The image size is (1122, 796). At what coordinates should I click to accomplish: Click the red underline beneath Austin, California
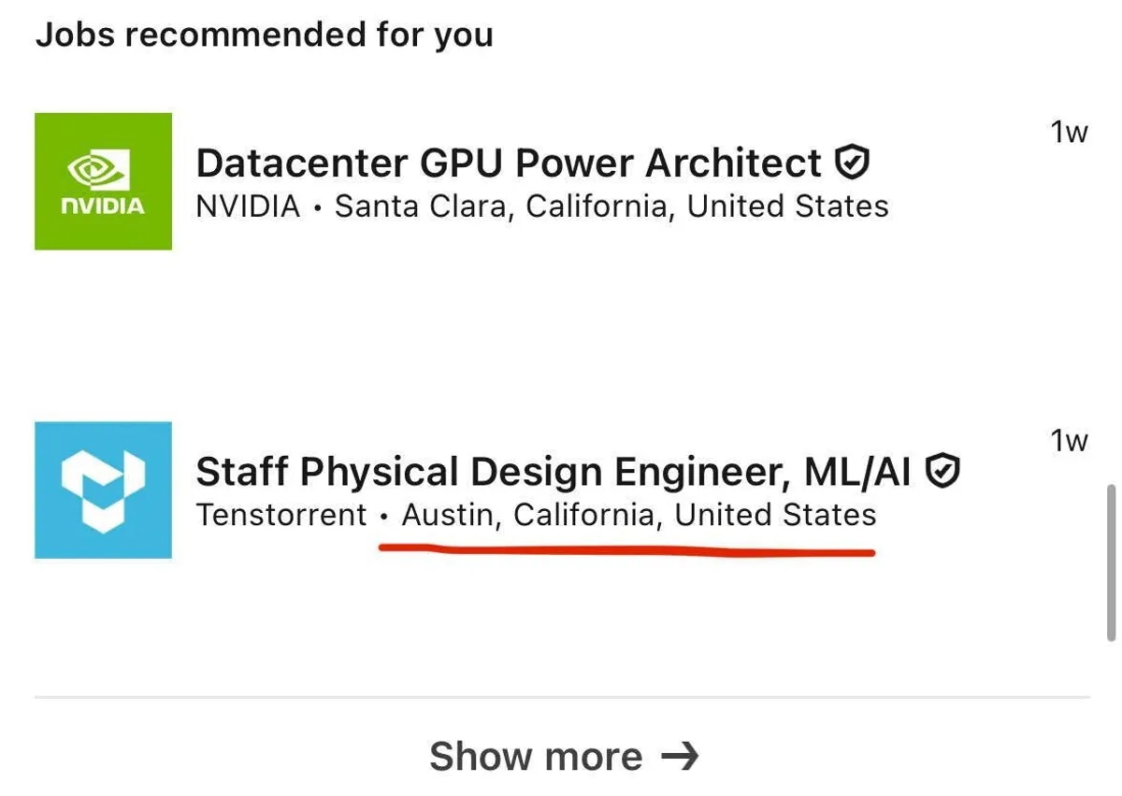[626, 552]
